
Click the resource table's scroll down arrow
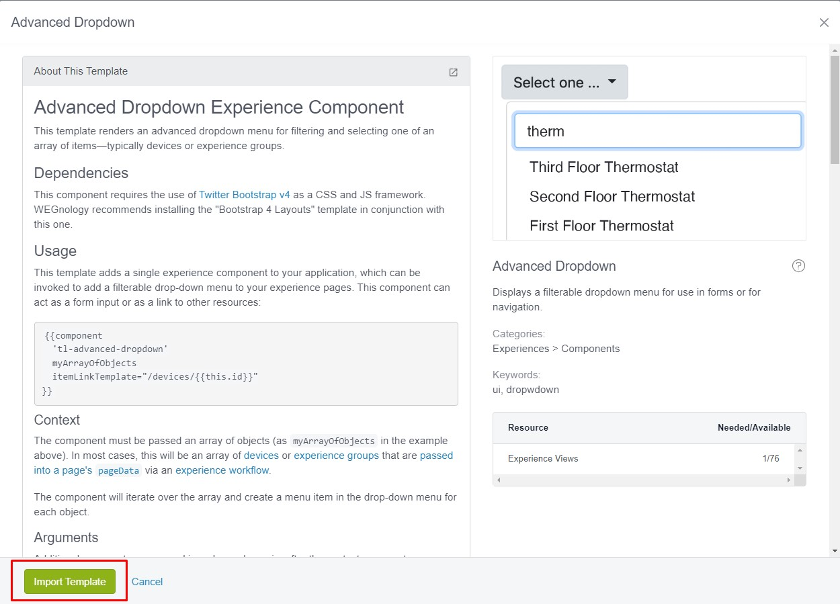pyautogui.click(x=800, y=468)
